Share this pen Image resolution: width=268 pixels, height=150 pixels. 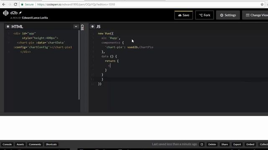point(224,145)
